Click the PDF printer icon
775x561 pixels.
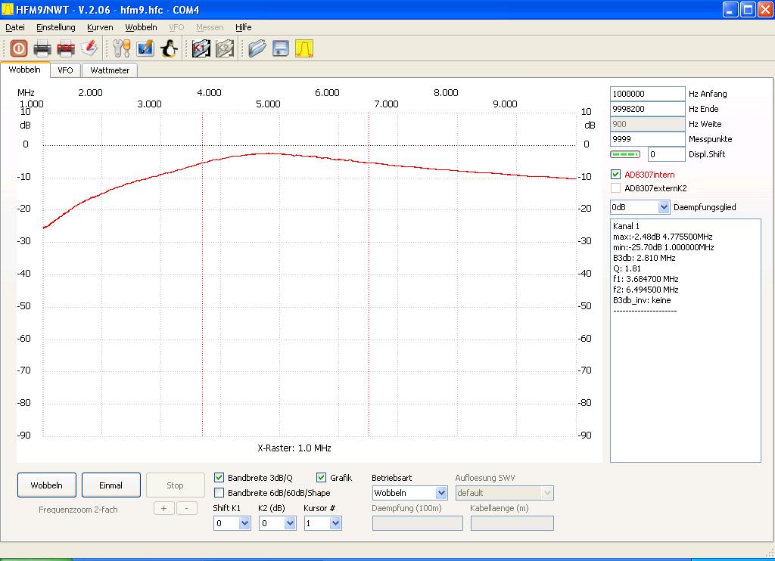pyautogui.click(x=66, y=48)
